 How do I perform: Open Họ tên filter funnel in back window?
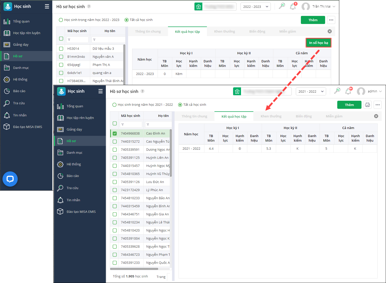point(94,40)
